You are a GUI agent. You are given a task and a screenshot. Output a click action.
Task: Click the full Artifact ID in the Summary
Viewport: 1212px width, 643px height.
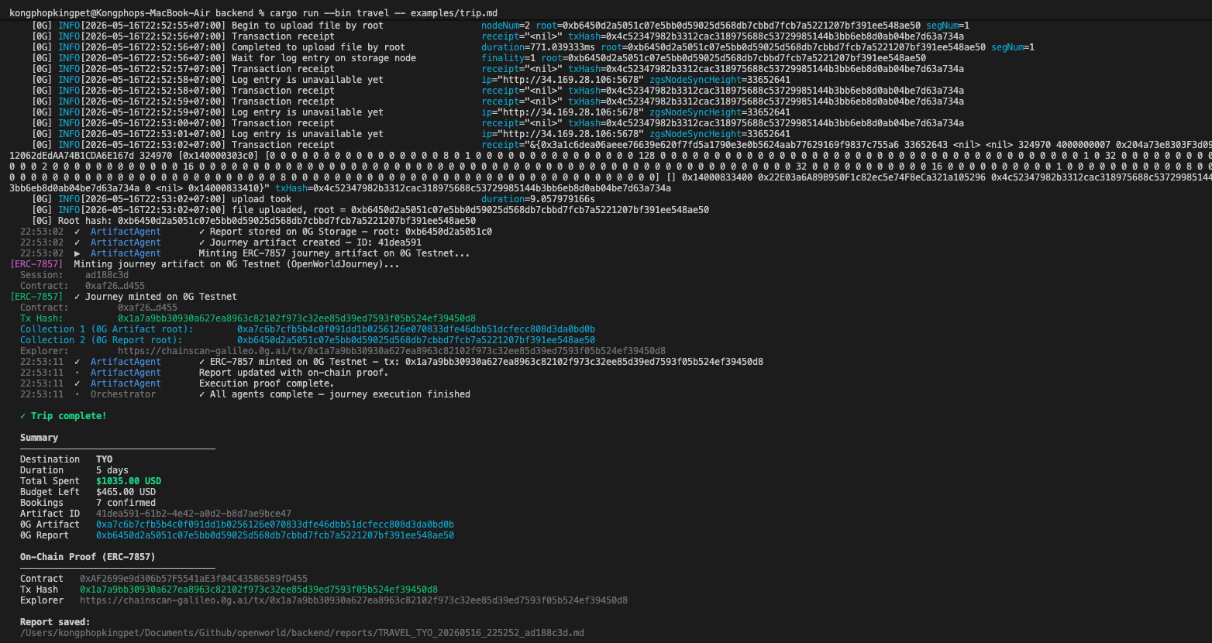coord(194,514)
